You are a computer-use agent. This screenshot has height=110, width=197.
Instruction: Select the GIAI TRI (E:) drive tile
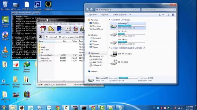coord(128,42)
